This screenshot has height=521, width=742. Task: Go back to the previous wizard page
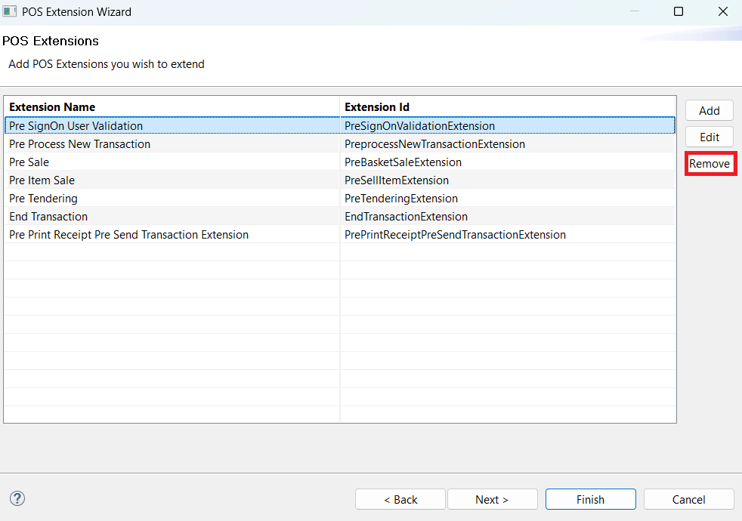[x=400, y=499]
